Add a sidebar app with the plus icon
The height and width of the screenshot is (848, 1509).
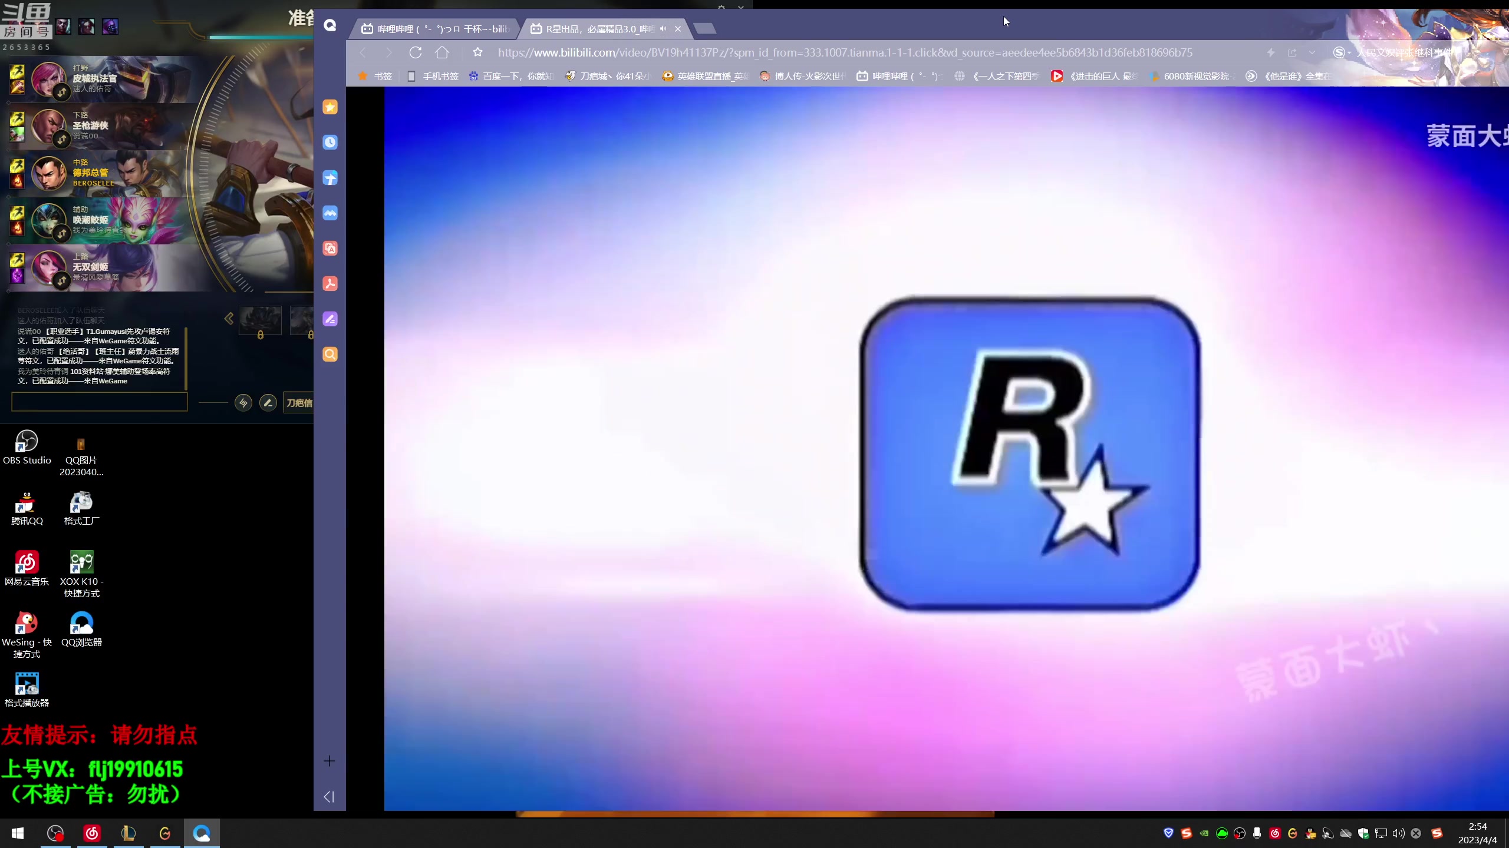click(x=330, y=761)
